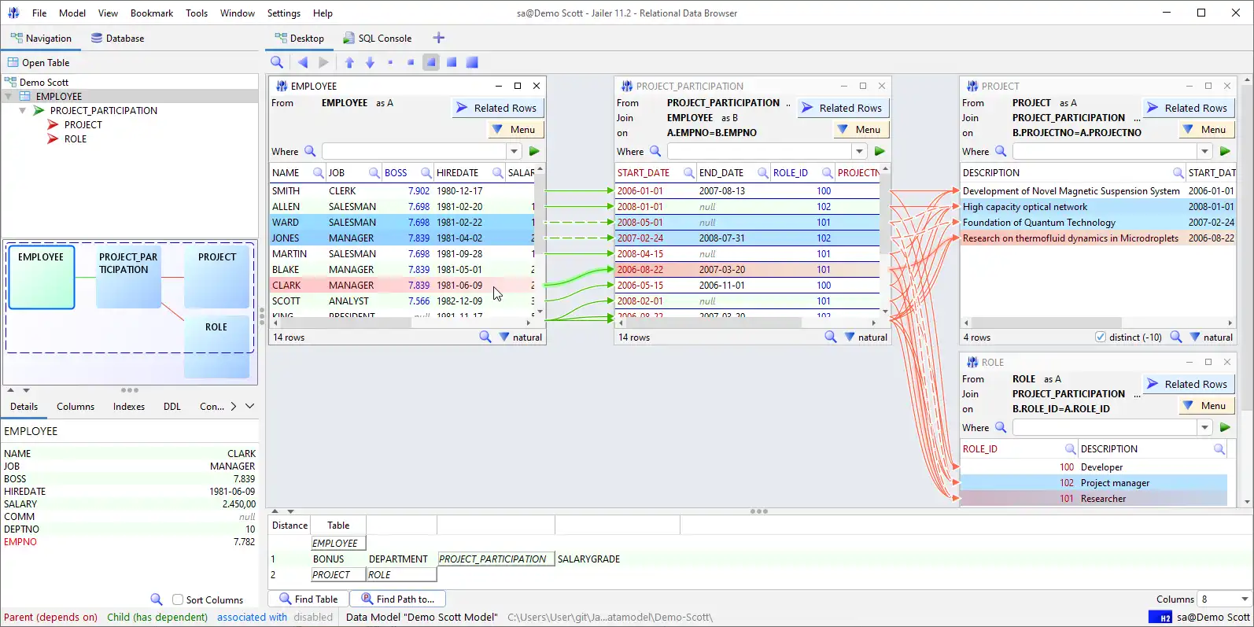Open the Bookmark menu
Viewport: 1254px width, 627px height.
pos(151,13)
